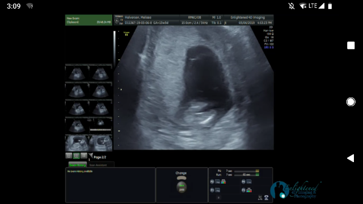This screenshot has width=363, height=204.
Task: Click the Pre time progress bar
Action: 247,171
